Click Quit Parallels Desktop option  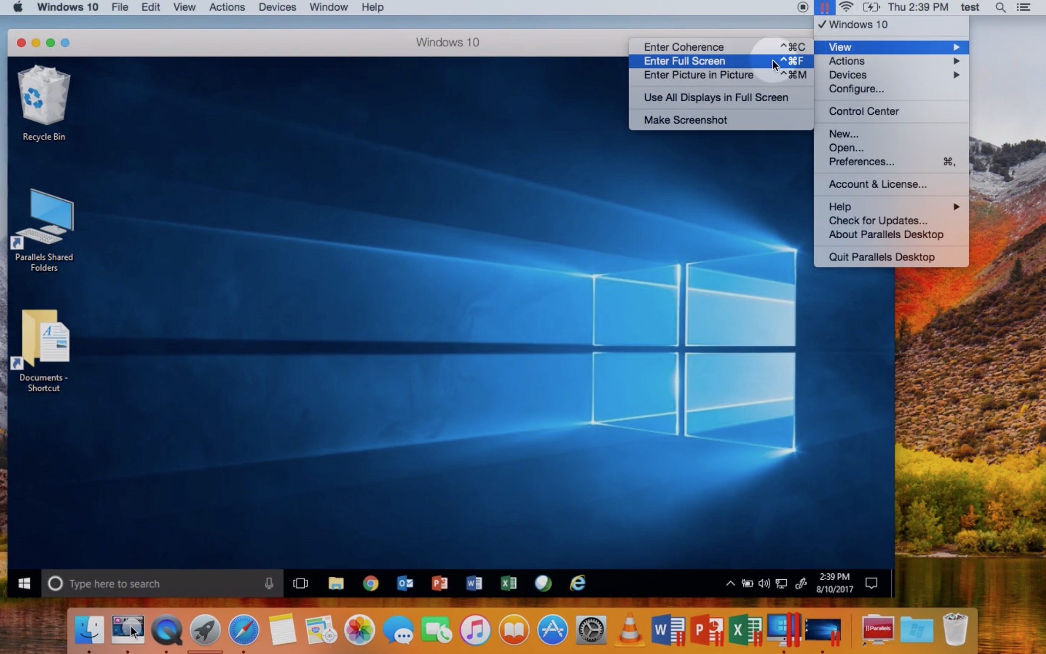(881, 256)
